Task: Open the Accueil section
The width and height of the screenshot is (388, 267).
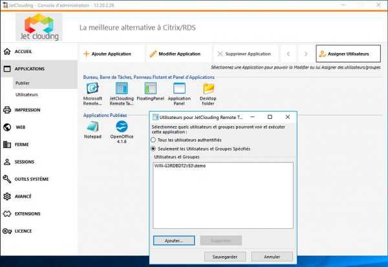Action: pos(23,52)
